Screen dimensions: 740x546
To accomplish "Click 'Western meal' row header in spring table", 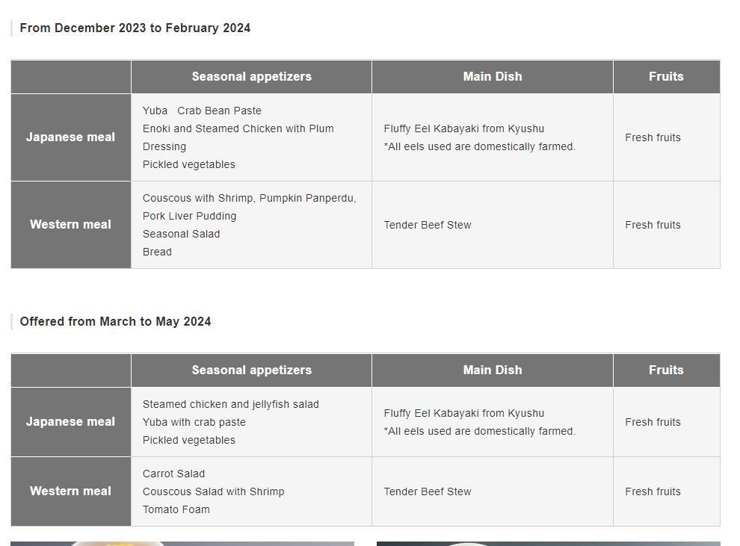I will (71, 491).
